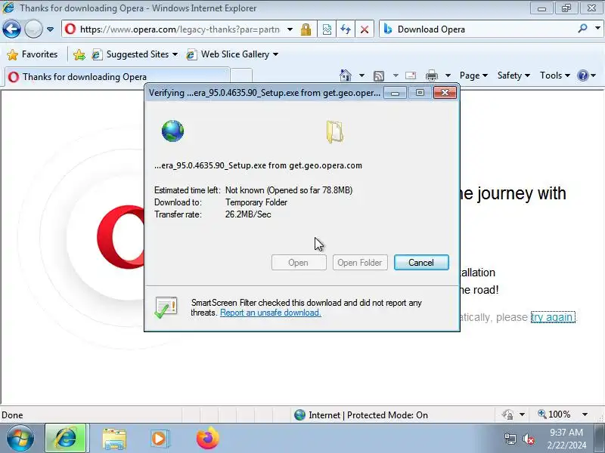
Task: Click the Open button in download dialog
Action: tap(299, 262)
